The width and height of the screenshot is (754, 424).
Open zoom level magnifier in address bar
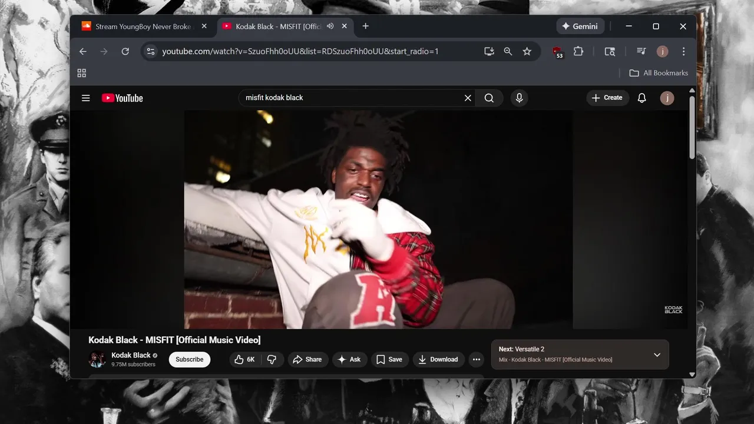508,51
